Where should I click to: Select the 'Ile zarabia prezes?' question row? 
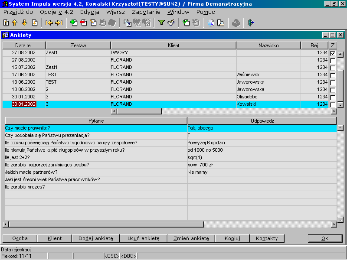(96, 187)
